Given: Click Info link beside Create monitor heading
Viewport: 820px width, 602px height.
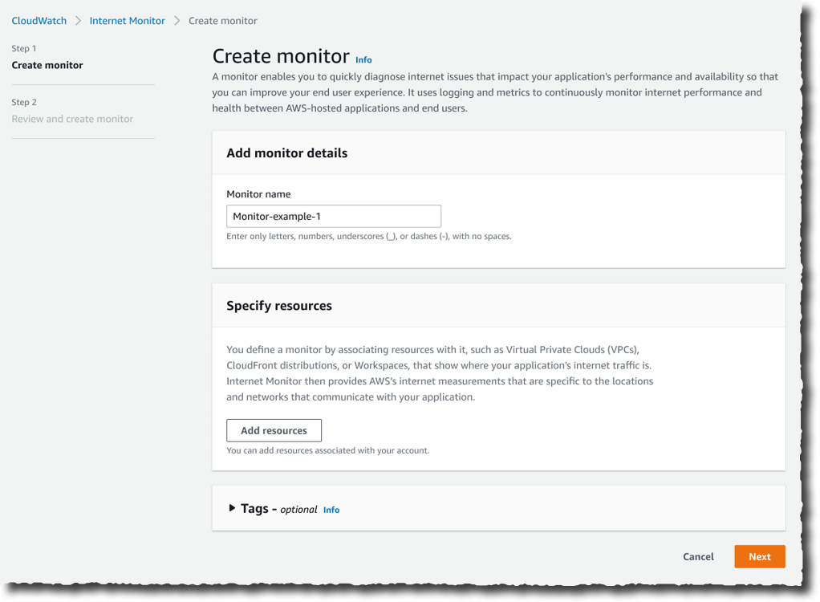Looking at the screenshot, I should (363, 59).
